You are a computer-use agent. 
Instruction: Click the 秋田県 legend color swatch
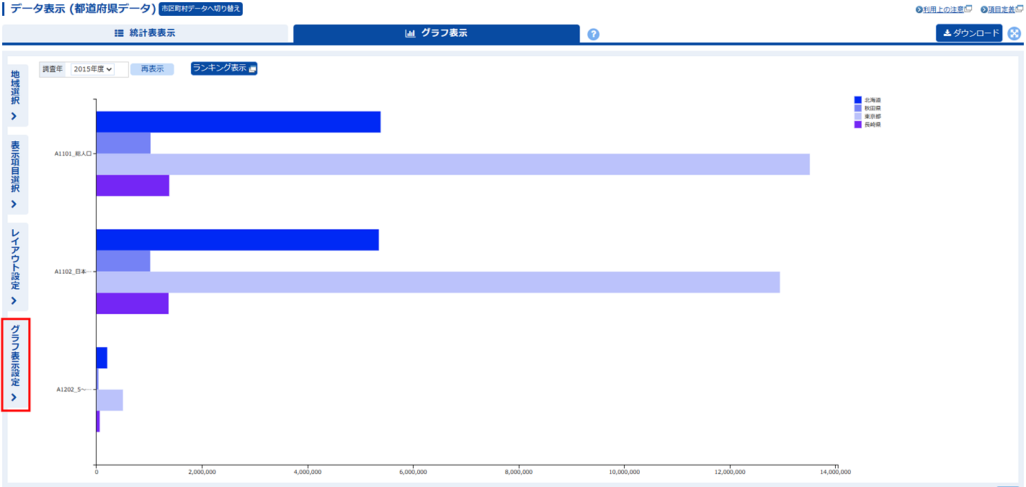point(858,108)
